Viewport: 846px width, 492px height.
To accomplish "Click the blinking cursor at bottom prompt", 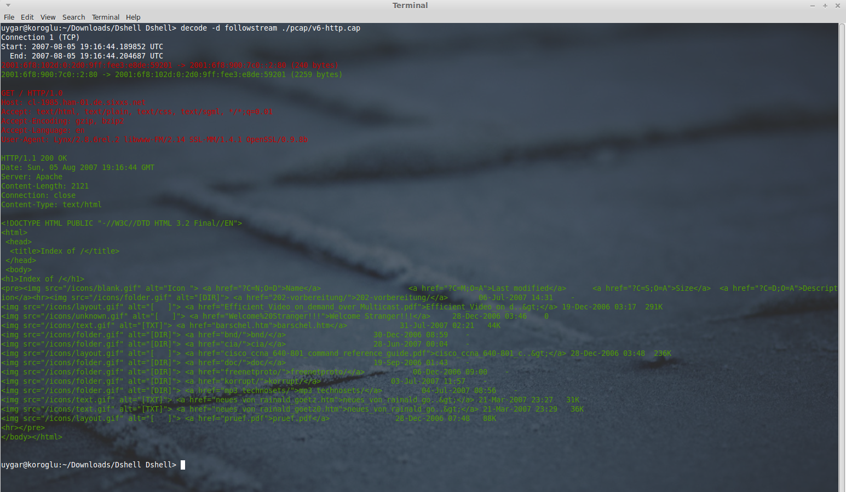I will (183, 465).
